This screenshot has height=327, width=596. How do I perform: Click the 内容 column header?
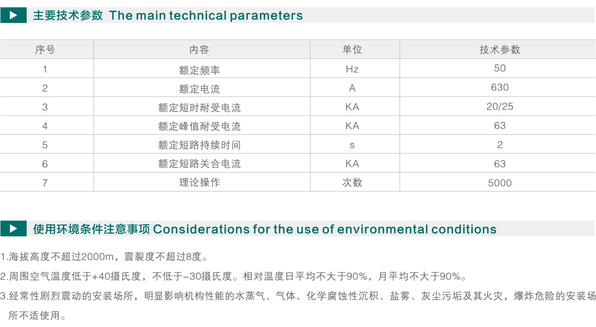point(200,50)
